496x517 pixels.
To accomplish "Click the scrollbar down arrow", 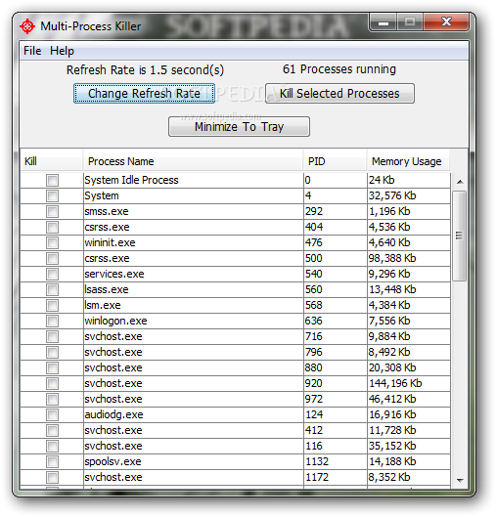I will point(460,481).
